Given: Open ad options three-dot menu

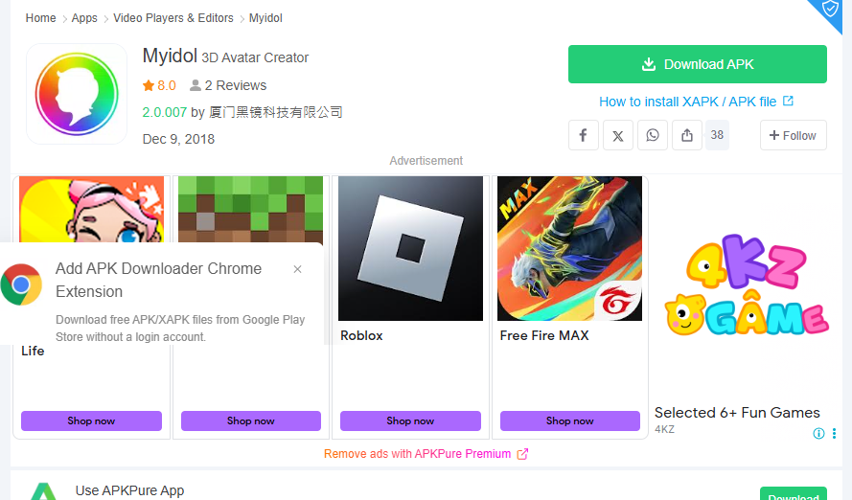Looking at the screenshot, I should (x=834, y=433).
